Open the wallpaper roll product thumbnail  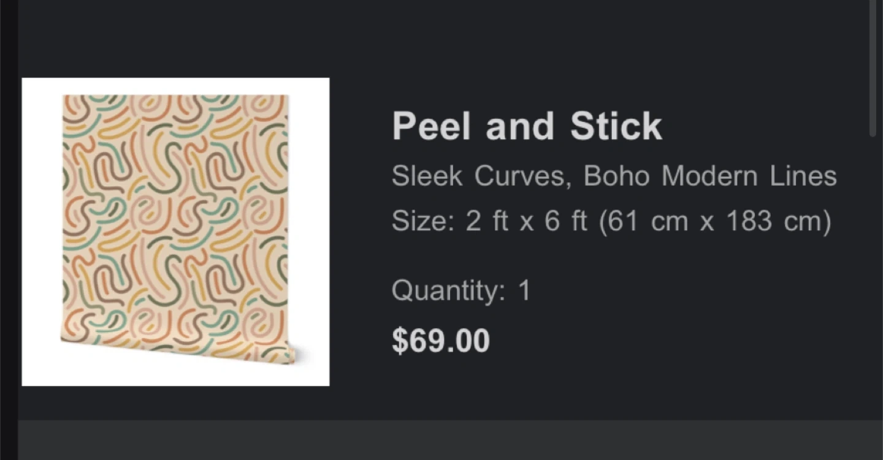175,231
